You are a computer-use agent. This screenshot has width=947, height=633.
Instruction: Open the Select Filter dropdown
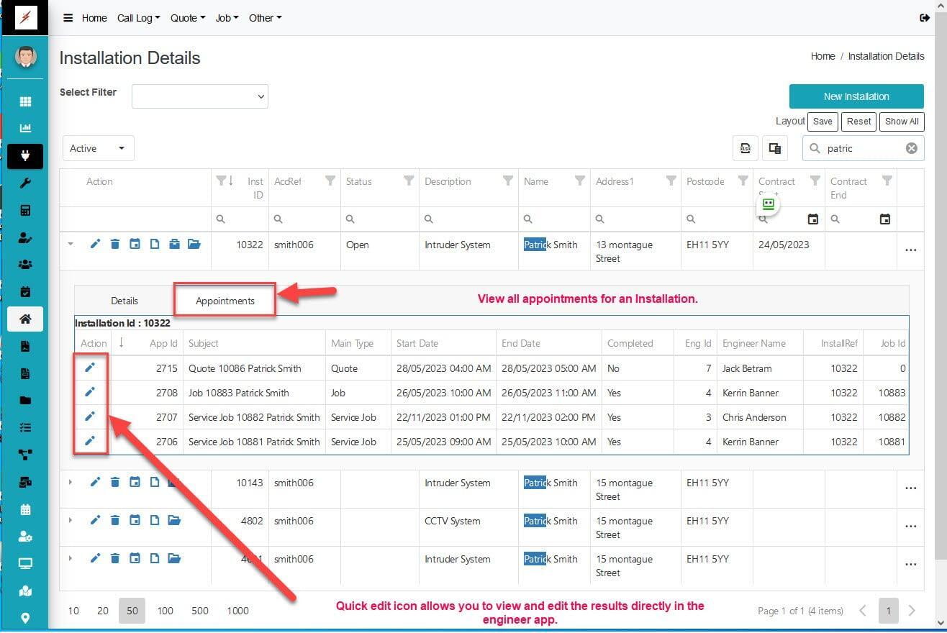point(200,96)
